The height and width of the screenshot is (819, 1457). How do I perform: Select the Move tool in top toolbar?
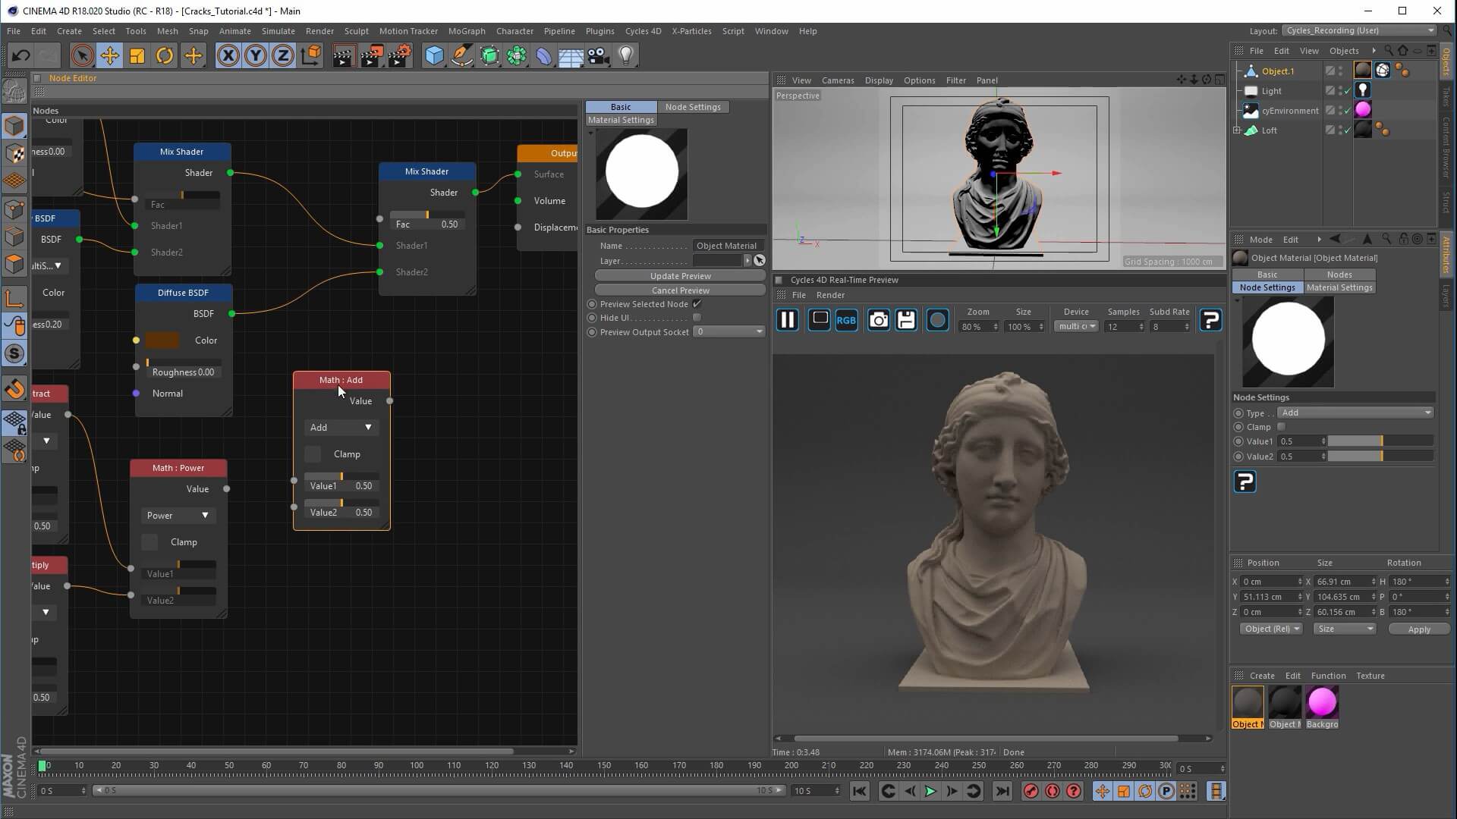coord(109,55)
